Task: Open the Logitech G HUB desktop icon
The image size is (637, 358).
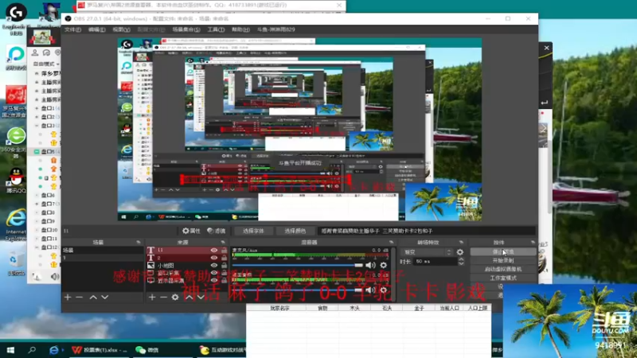Action: click(x=16, y=18)
